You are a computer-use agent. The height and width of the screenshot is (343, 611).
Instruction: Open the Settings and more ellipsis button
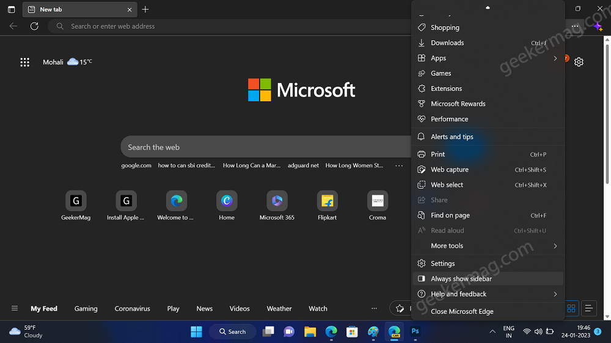(x=575, y=26)
